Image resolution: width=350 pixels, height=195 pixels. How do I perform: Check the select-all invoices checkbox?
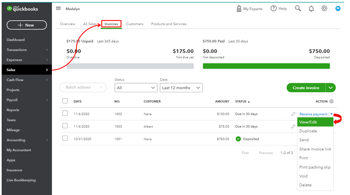tap(65, 101)
